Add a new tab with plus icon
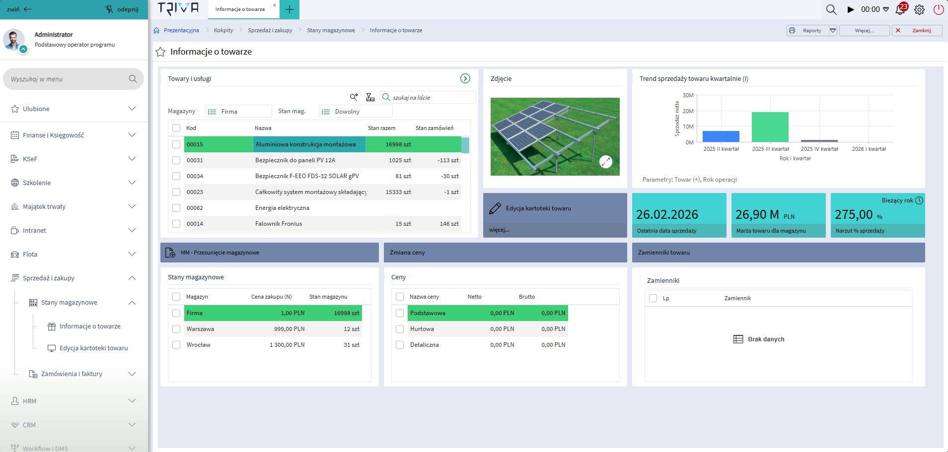The image size is (948, 452). pos(290,9)
